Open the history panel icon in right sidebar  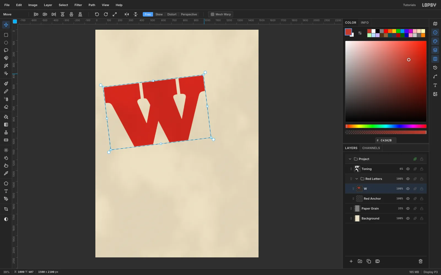click(x=435, y=68)
